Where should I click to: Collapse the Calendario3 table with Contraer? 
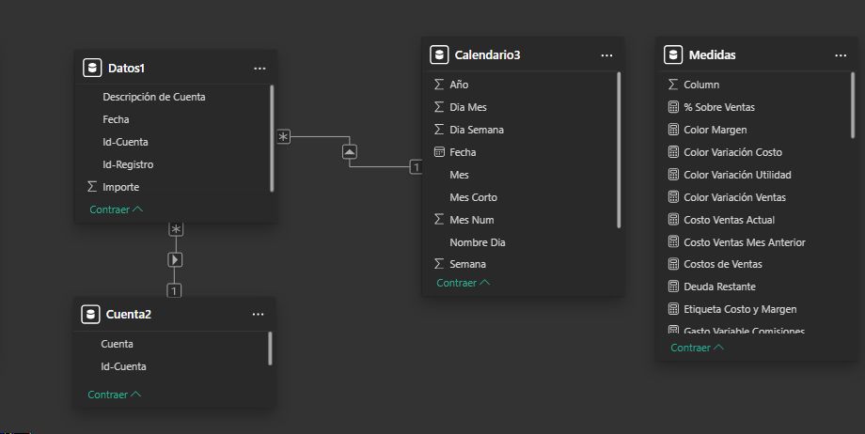click(x=463, y=283)
